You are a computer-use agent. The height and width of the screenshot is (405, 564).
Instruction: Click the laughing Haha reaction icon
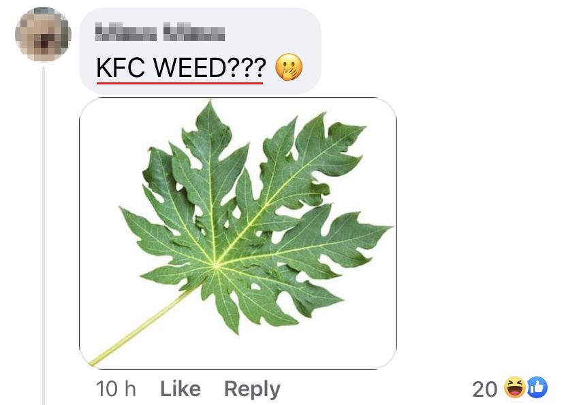[x=514, y=387]
